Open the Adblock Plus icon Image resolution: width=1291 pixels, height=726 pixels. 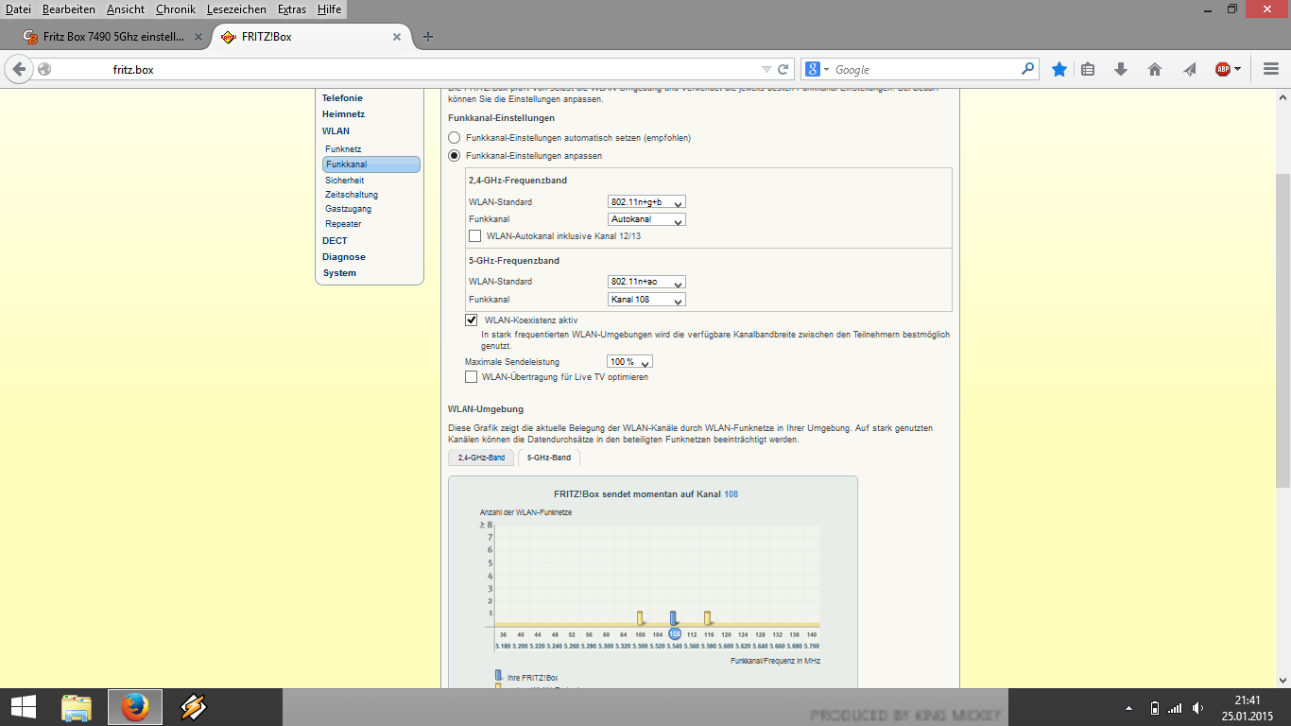tap(1222, 69)
